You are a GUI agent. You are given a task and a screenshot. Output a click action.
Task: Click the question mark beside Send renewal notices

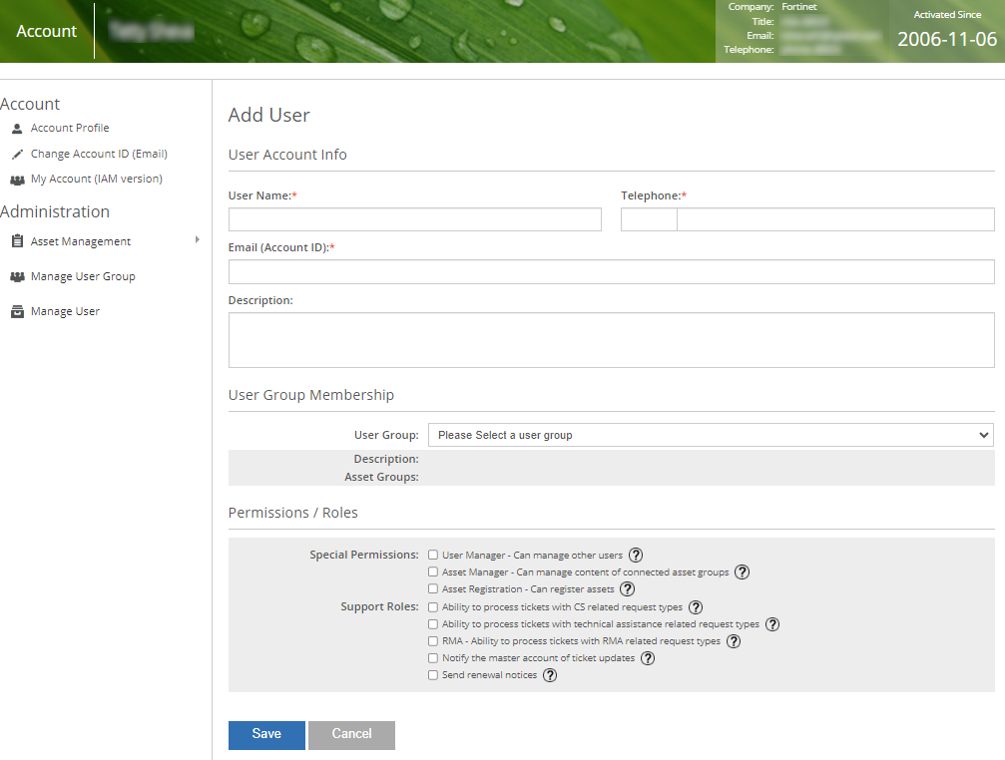(550, 675)
